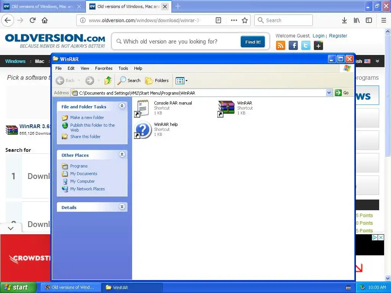Toggle the Folders pane in Explorer
Screen dimensions: 391x293
157,80
